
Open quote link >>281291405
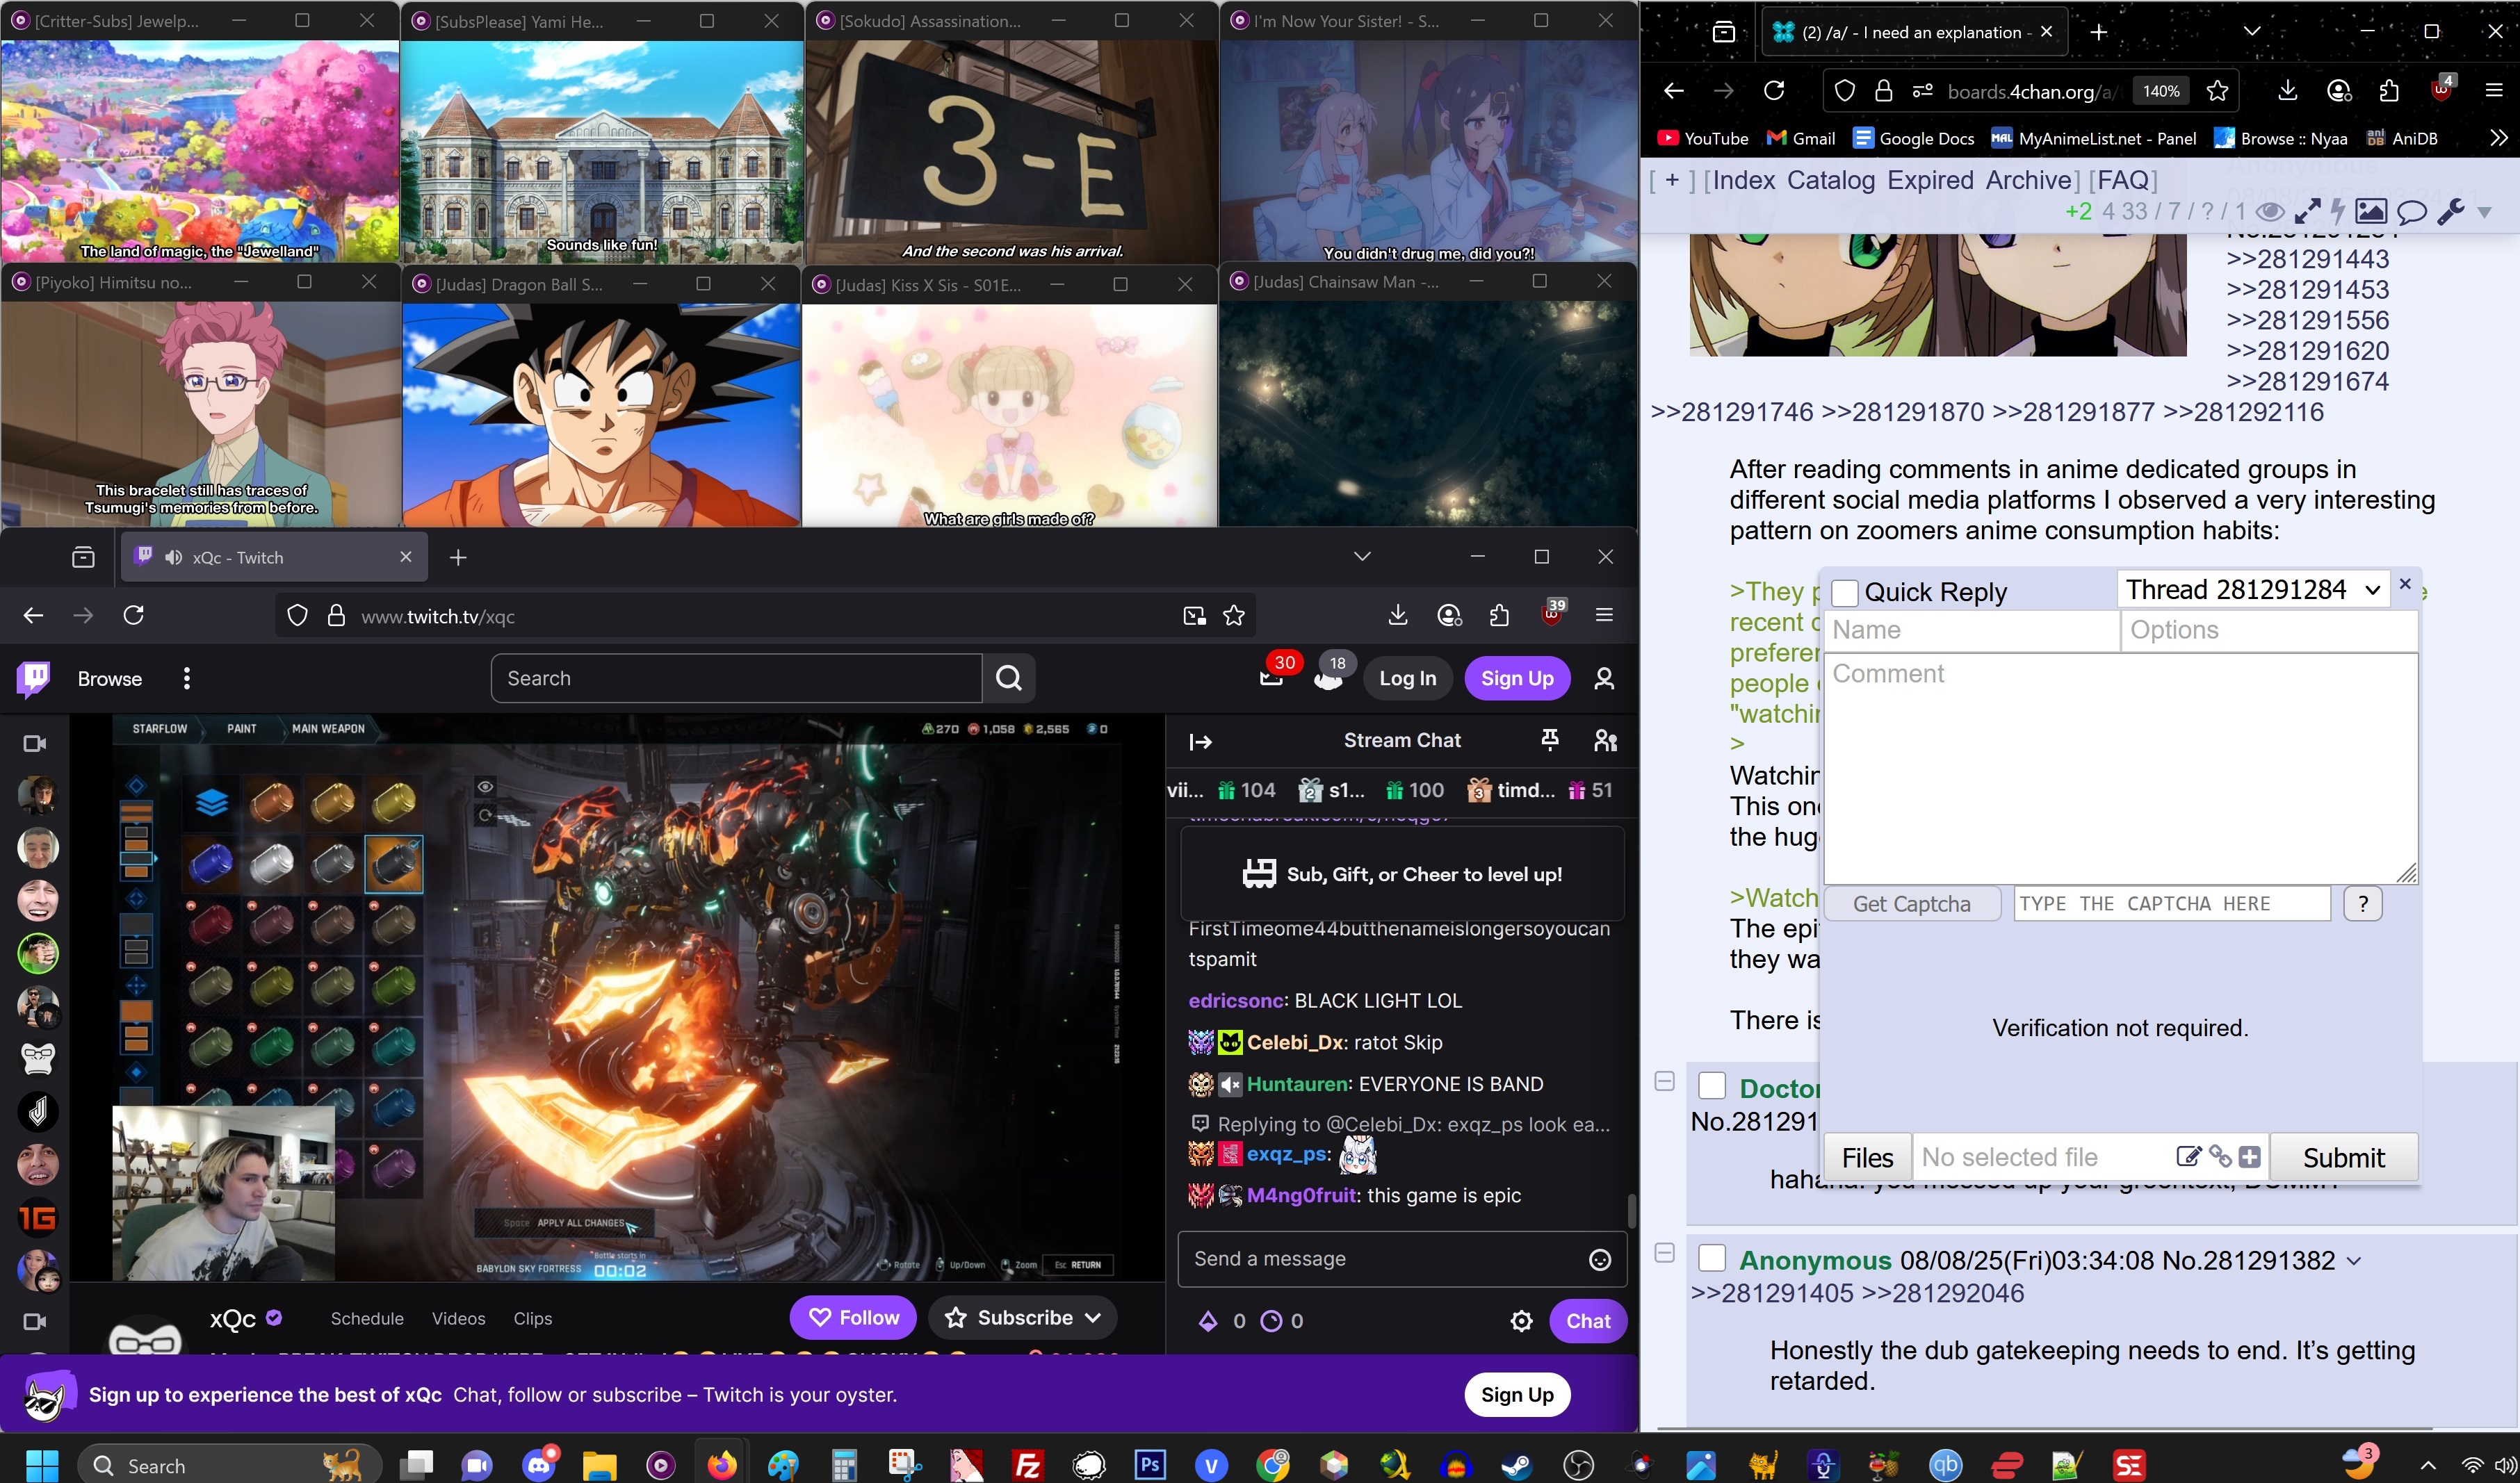1772,1293
